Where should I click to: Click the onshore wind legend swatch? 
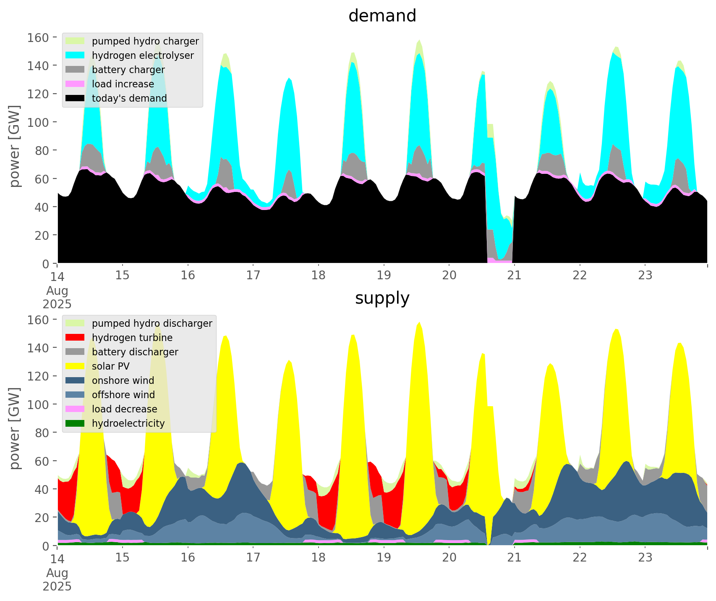click(76, 381)
